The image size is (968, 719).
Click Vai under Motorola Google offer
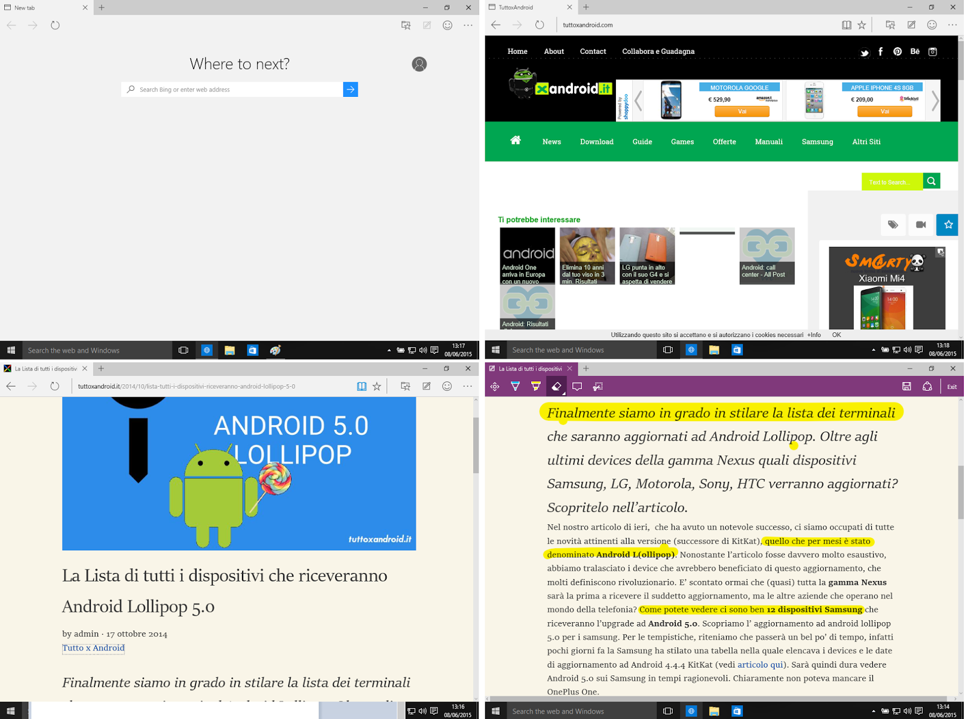pyautogui.click(x=742, y=111)
